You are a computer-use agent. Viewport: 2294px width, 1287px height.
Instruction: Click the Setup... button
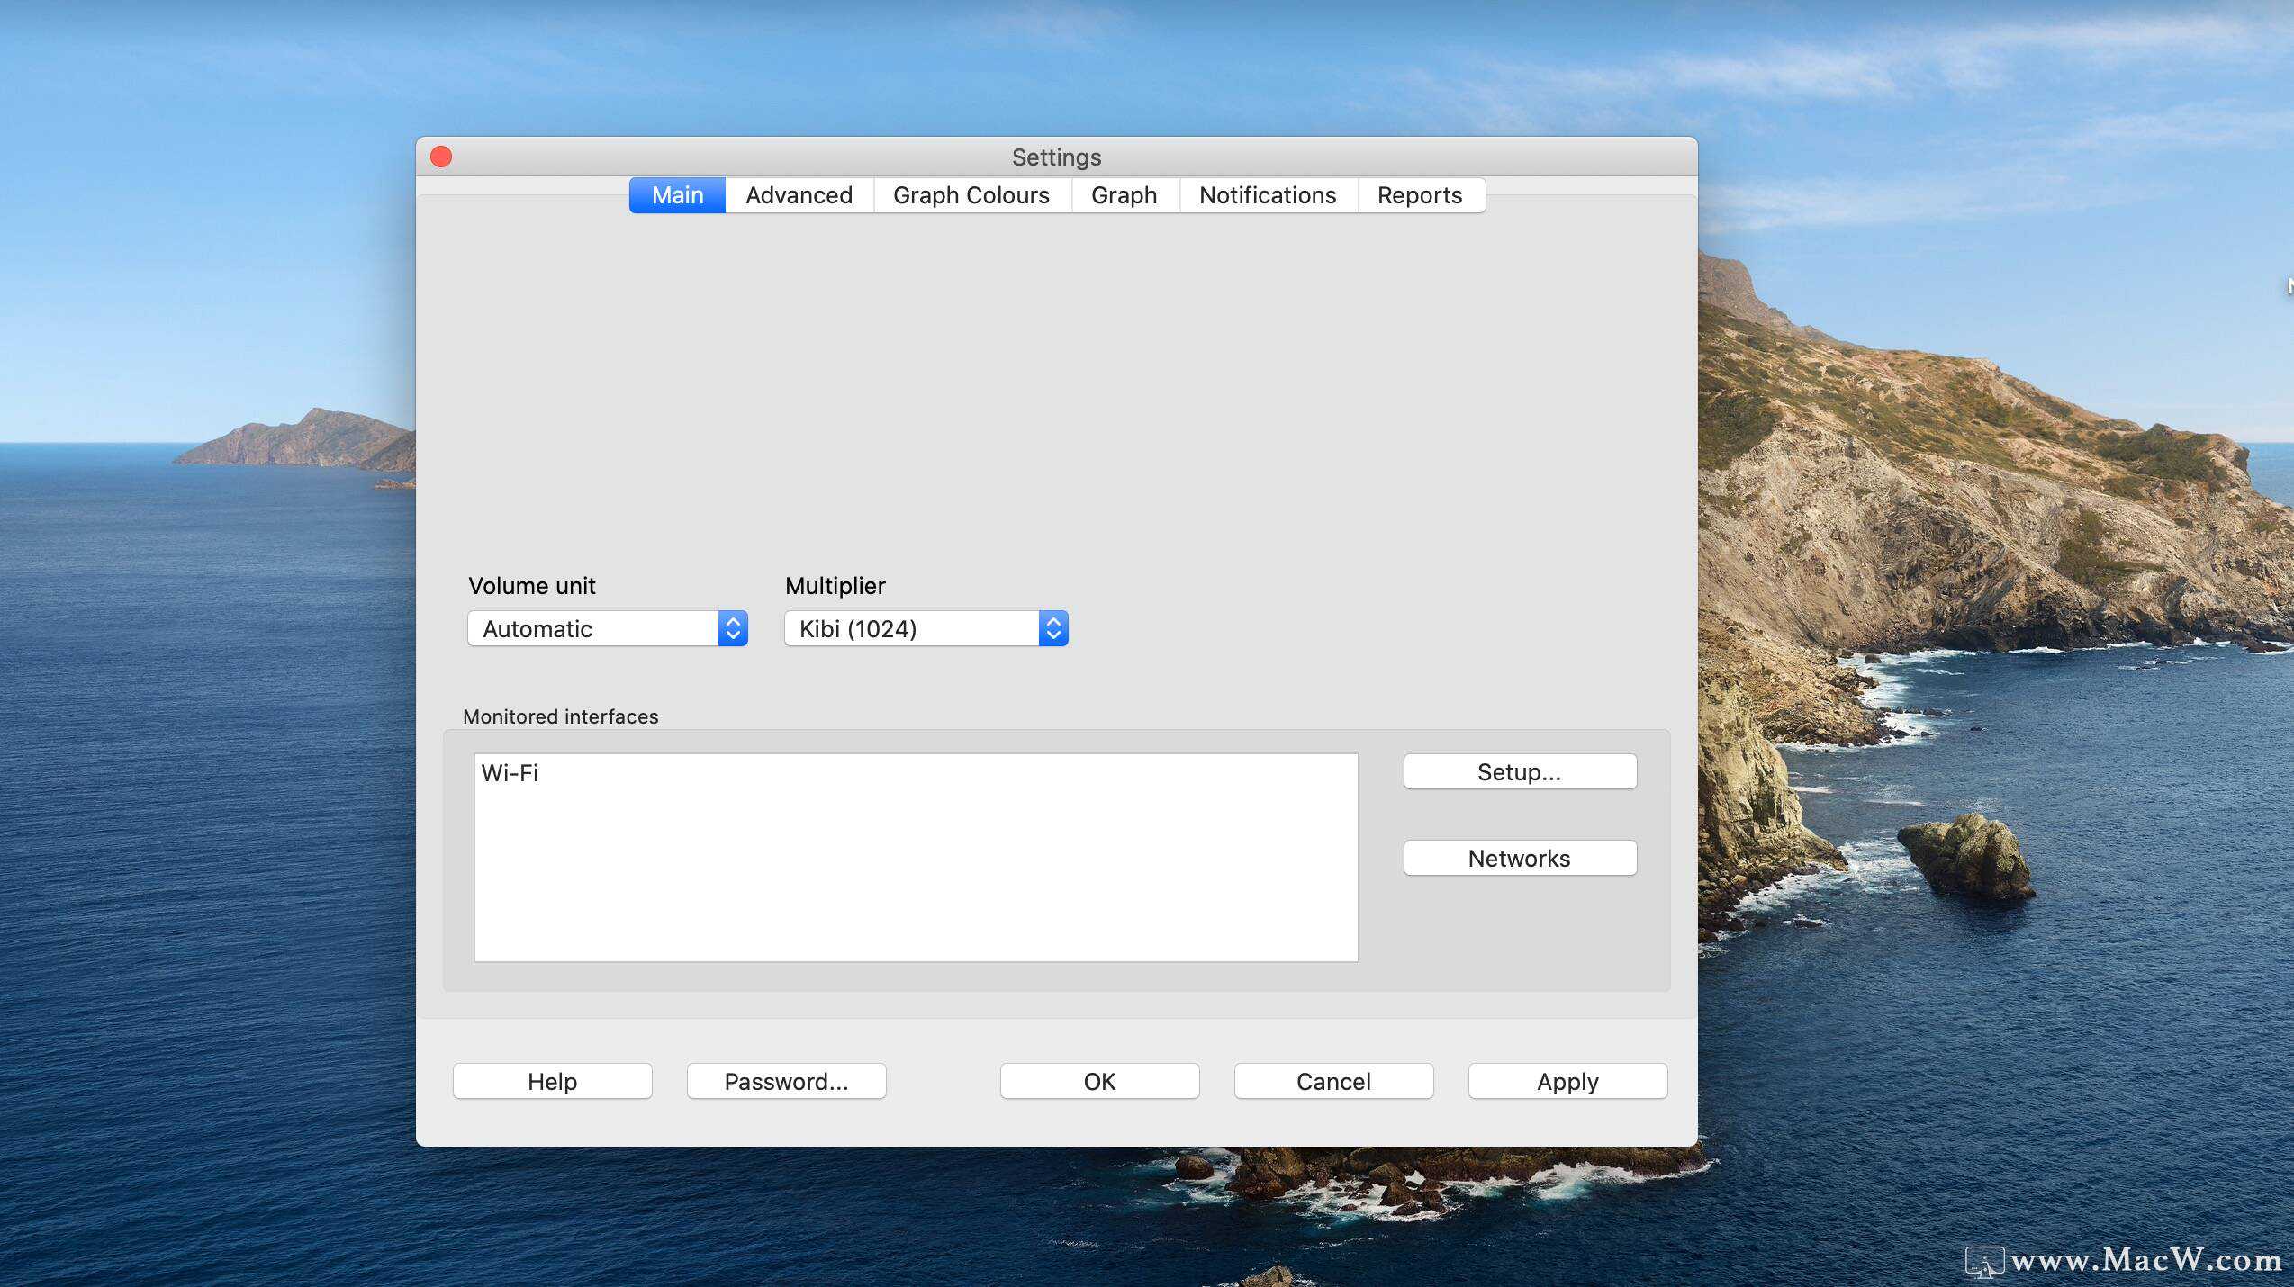pos(1519,772)
